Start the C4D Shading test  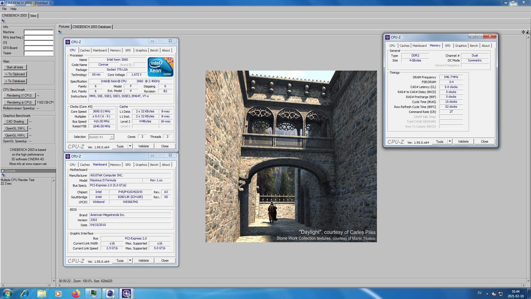pos(15,122)
